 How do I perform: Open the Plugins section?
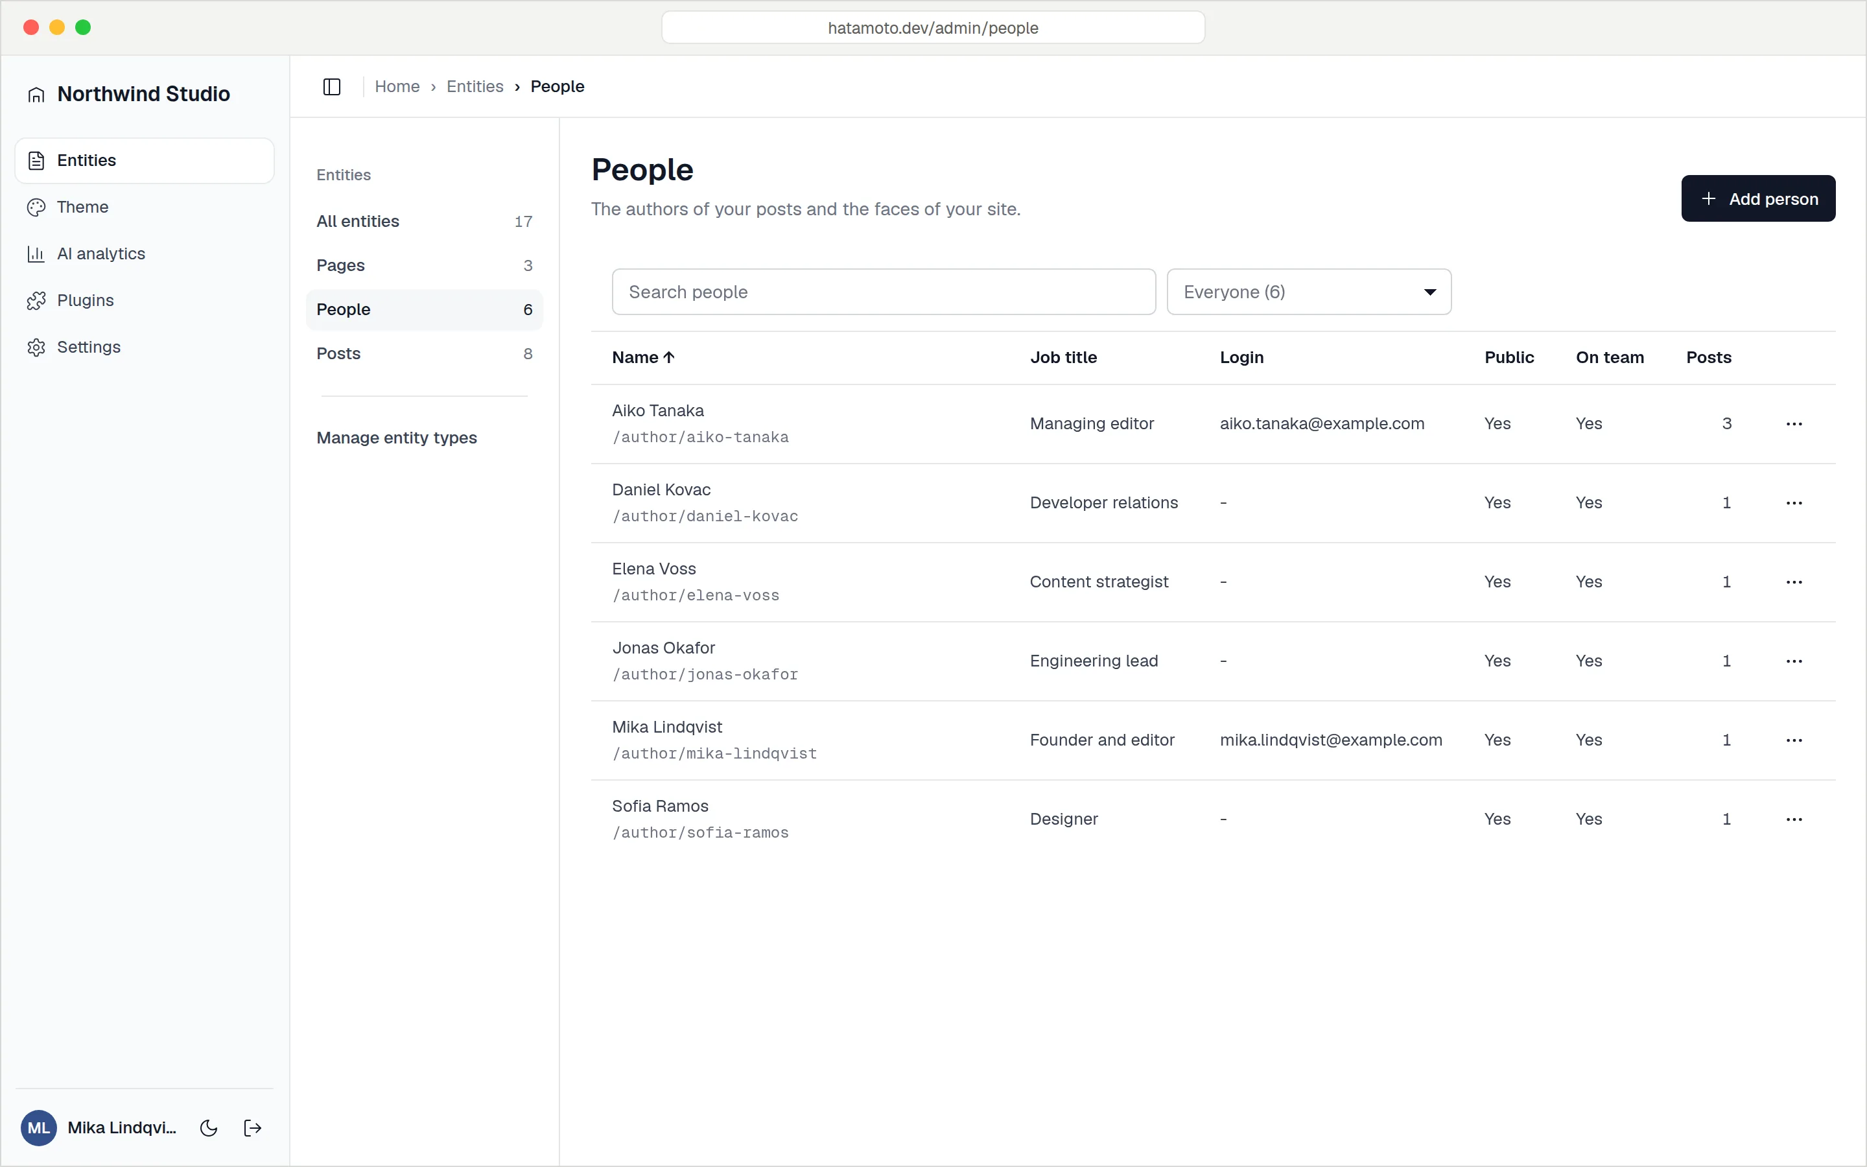pos(145,300)
